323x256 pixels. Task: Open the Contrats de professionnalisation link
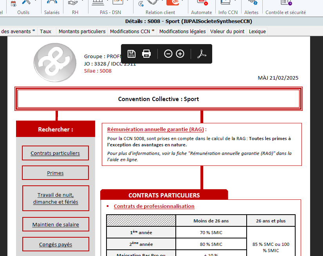coord(154,206)
